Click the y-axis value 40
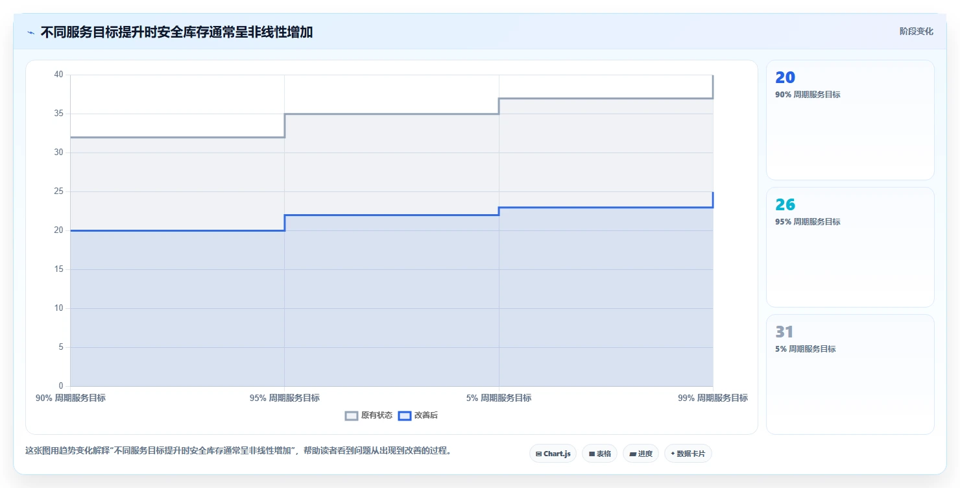The width and height of the screenshot is (960, 488). click(x=58, y=75)
